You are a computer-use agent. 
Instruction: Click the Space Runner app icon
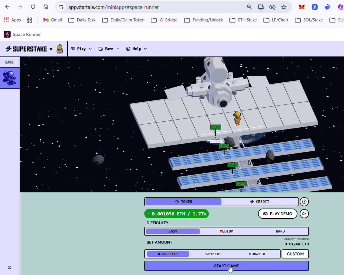click(x=7, y=34)
